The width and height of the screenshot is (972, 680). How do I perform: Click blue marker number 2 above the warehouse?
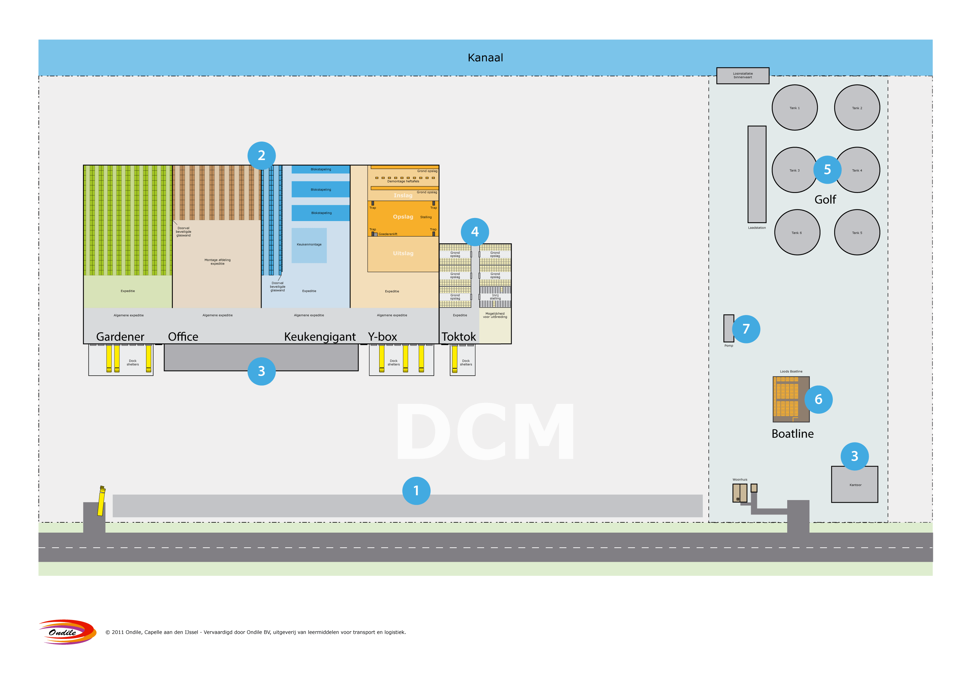[x=262, y=155]
